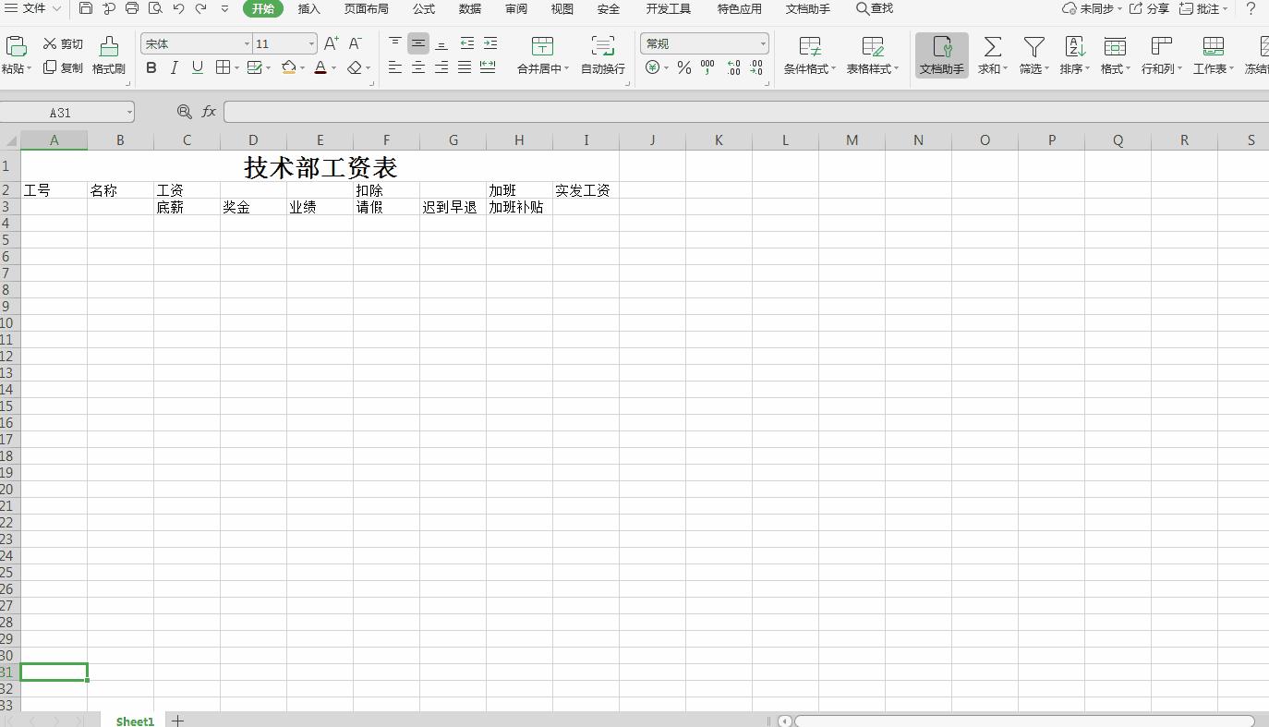The width and height of the screenshot is (1269, 727).
Task: Toggle italic formatting
Action: coord(174,67)
